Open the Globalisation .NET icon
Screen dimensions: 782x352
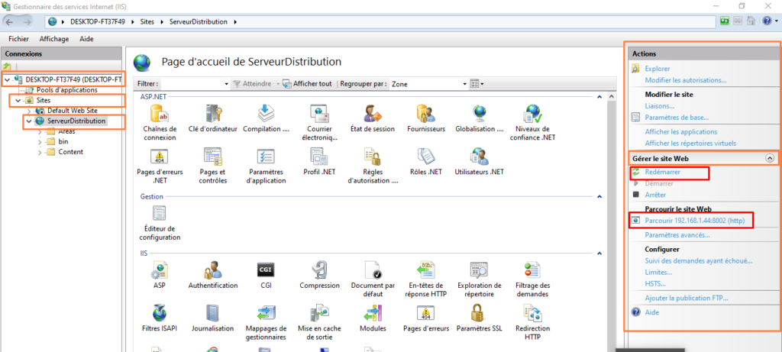point(480,114)
